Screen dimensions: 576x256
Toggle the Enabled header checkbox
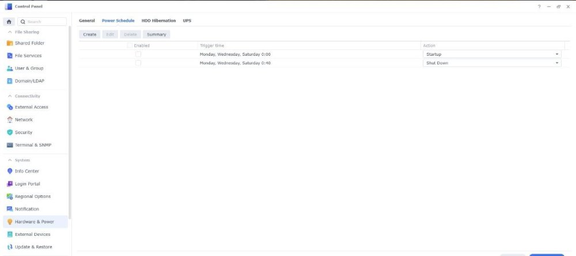pos(130,45)
